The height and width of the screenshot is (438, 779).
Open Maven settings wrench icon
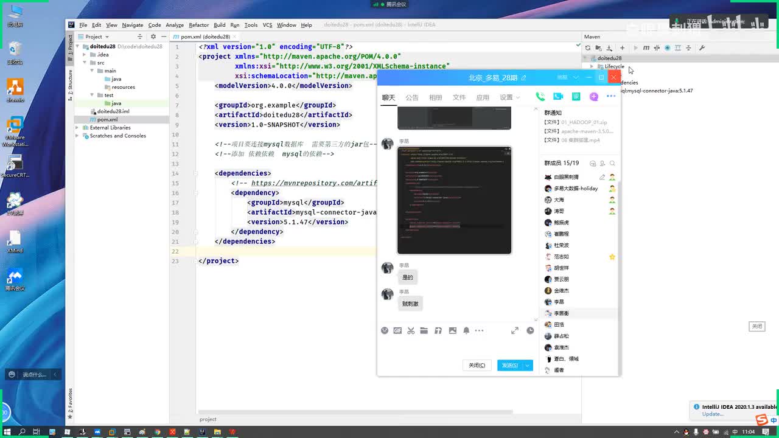coord(702,48)
